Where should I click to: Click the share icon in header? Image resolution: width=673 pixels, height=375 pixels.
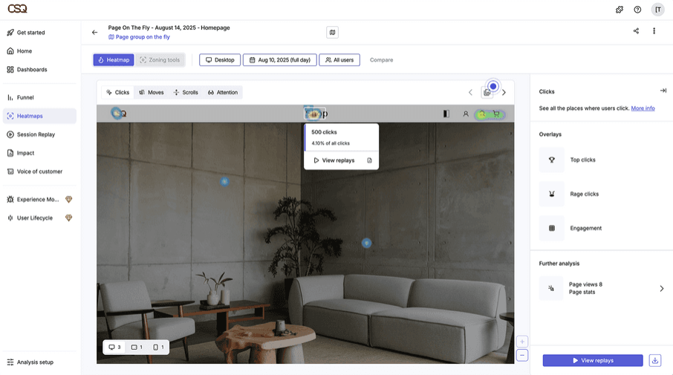636,31
